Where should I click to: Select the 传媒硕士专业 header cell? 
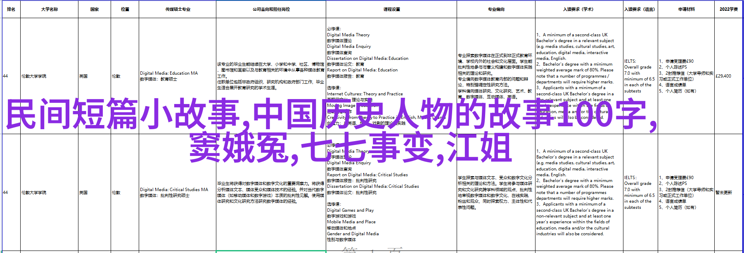178,9
